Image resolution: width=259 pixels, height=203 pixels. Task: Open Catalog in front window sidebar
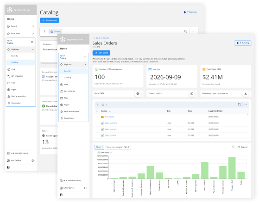67,77
